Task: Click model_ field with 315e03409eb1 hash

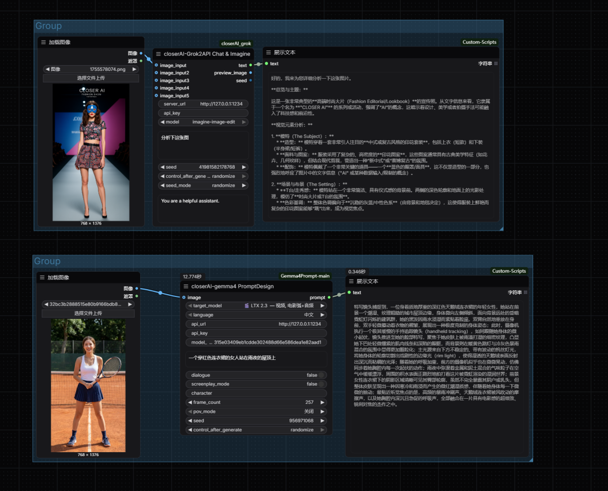Action: 256,342
